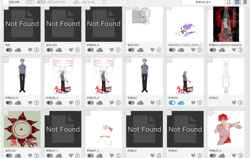The width and height of the screenshot is (250, 158).
Task: Open the 업데이트 일시 sort dropdown
Action: 203,2
